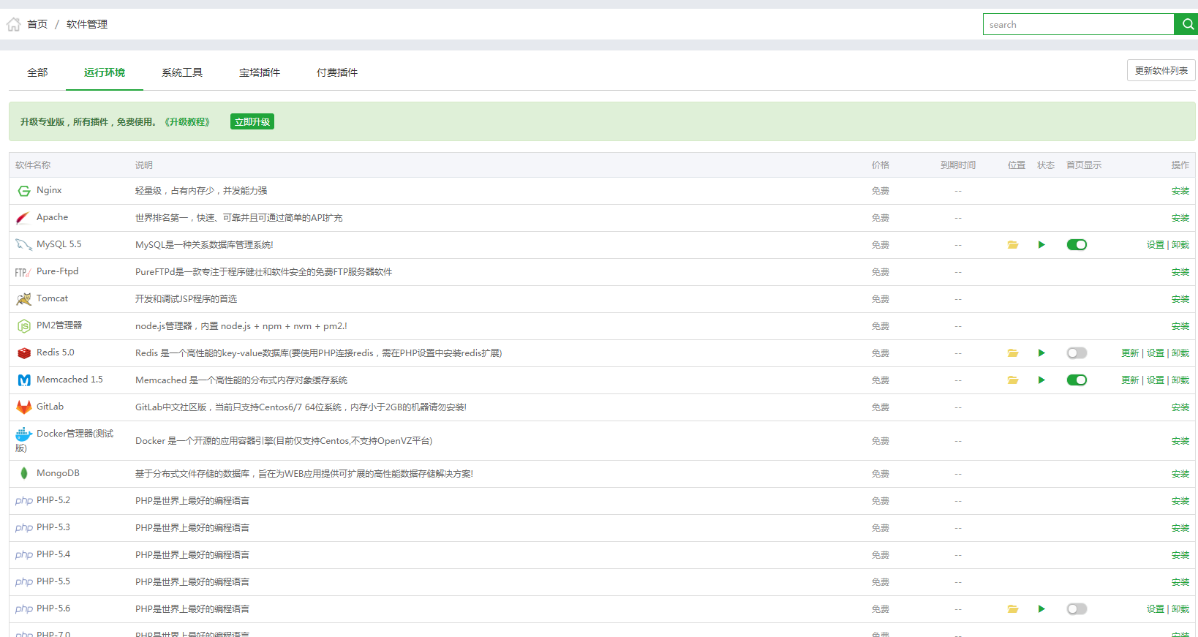Click the php icon beside PHP-5.5
The image size is (1198, 637).
click(24, 582)
